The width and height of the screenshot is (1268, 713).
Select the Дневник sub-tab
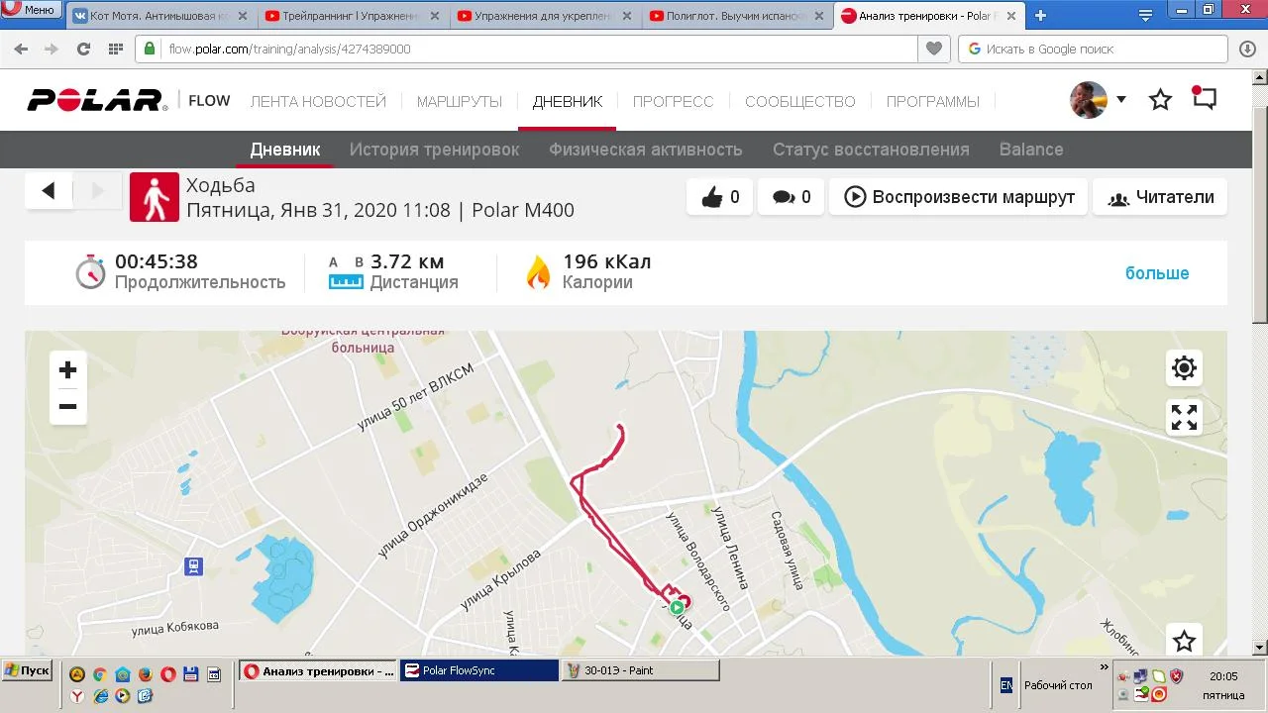pos(285,150)
